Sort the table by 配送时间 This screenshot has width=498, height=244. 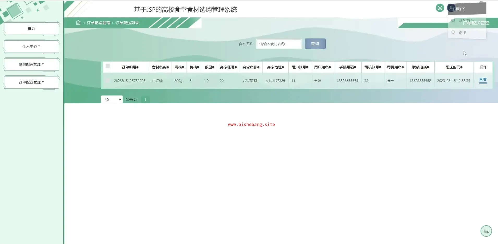click(454, 67)
